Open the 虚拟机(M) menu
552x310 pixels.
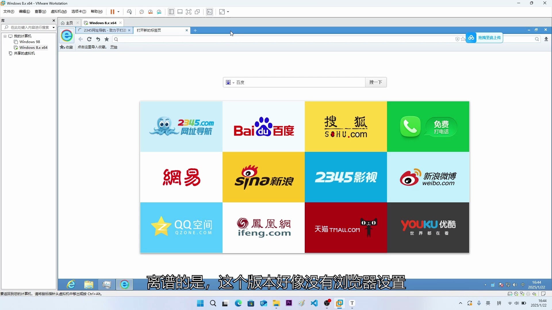tap(59, 11)
